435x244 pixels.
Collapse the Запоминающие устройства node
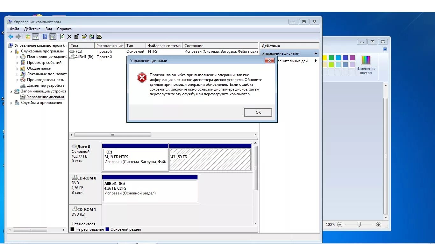tap(12, 91)
